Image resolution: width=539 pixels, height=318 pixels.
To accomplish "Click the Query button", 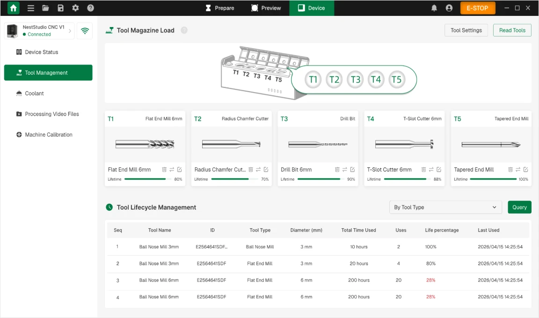I will click(x=519, y=208).
